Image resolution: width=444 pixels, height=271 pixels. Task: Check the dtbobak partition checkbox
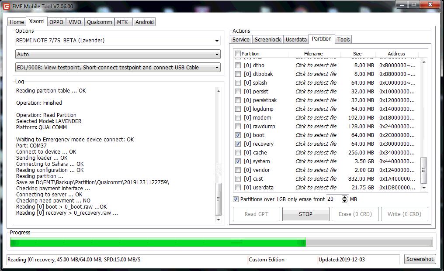[238, 74]
